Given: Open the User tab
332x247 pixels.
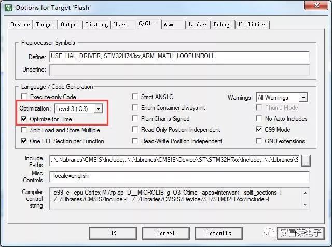Looking at the screenshot, I should [x=120, y=24].
